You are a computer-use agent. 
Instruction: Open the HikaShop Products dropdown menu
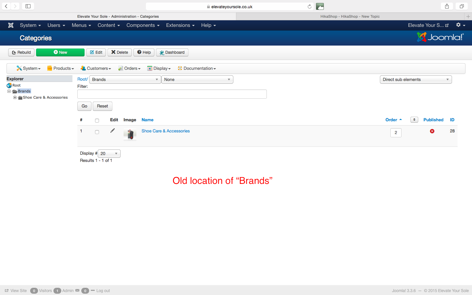tap(61, 69)
